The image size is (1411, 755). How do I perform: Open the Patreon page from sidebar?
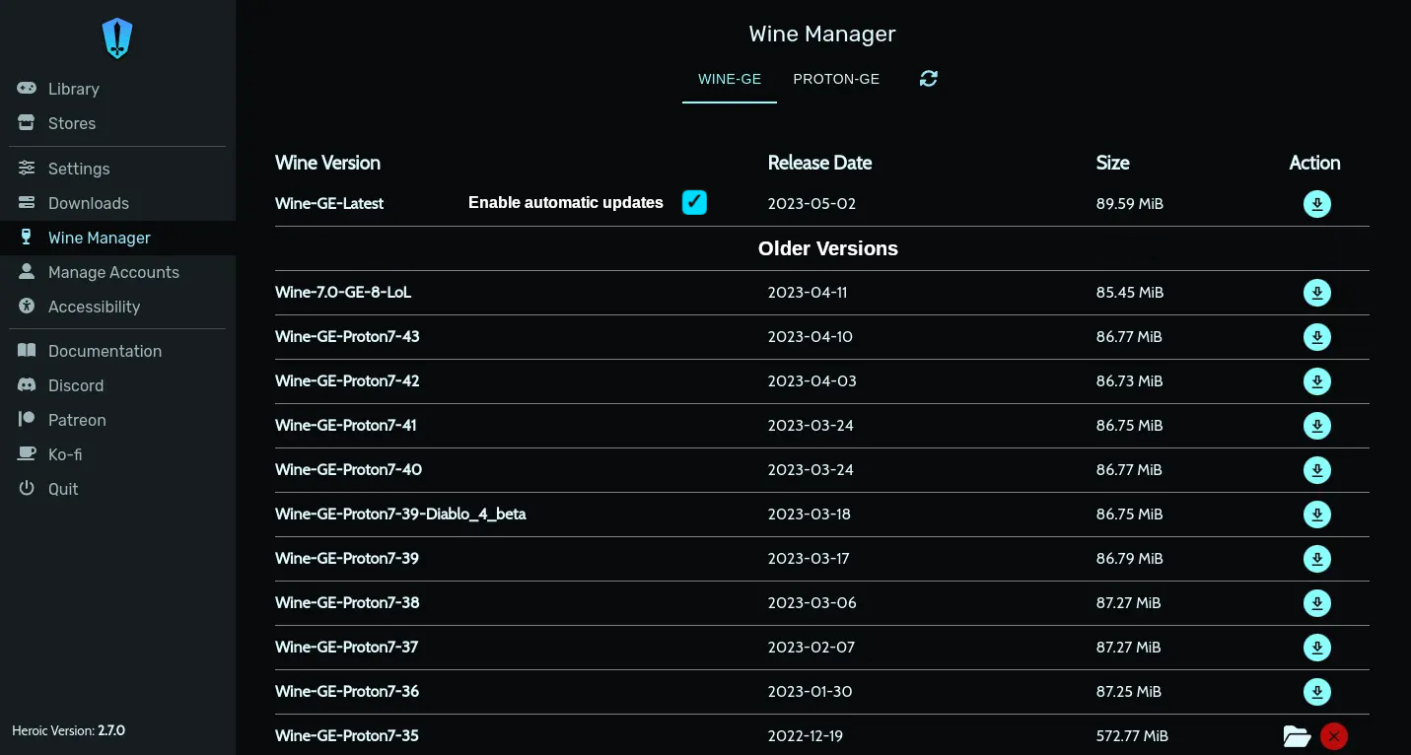[x=78, y=420]
